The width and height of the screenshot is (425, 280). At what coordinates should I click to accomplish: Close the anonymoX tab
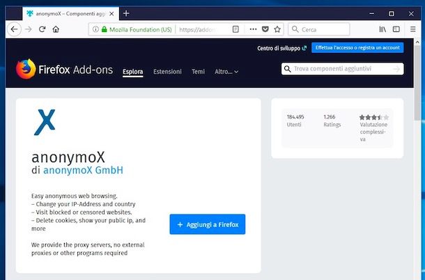[111, 13]
